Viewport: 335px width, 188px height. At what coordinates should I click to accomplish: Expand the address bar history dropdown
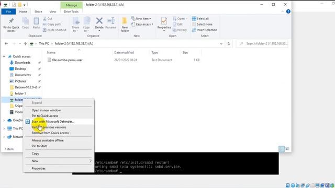221,44
